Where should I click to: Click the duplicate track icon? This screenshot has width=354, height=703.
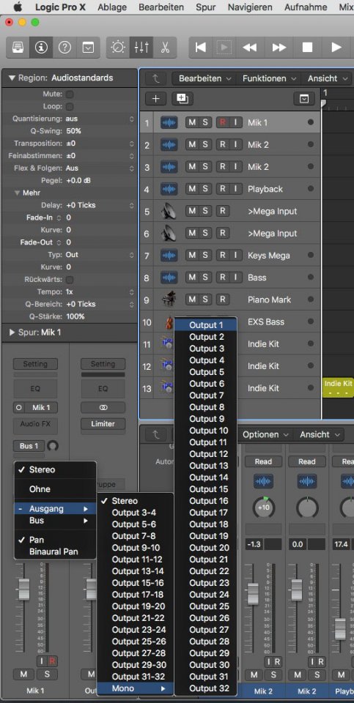pos(182,99)
